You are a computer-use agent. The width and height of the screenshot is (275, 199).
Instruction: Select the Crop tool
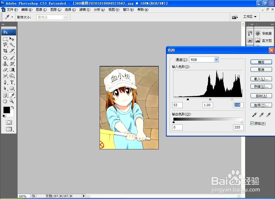pyautogui.click(x=5, y=51)
